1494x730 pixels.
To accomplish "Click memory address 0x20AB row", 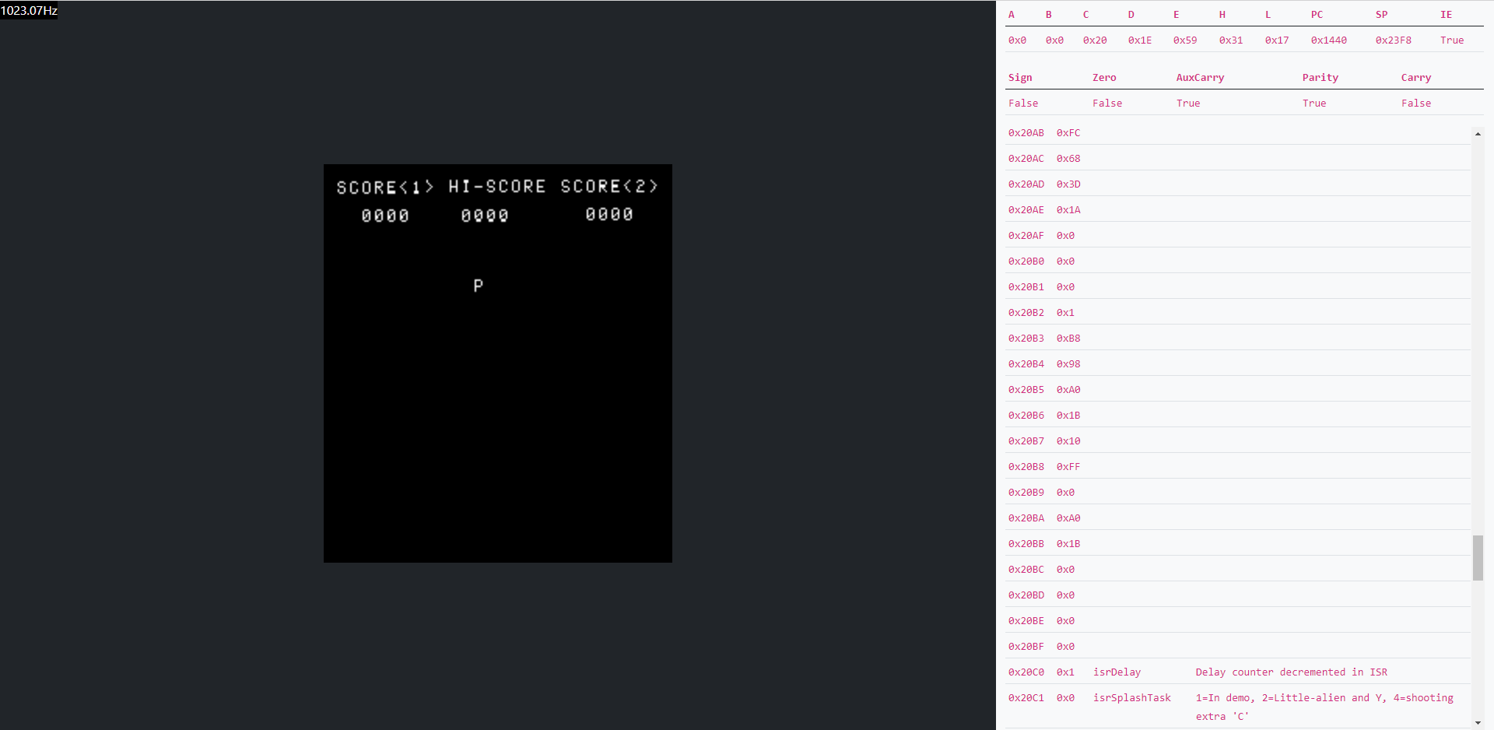I will [1238, 133].
